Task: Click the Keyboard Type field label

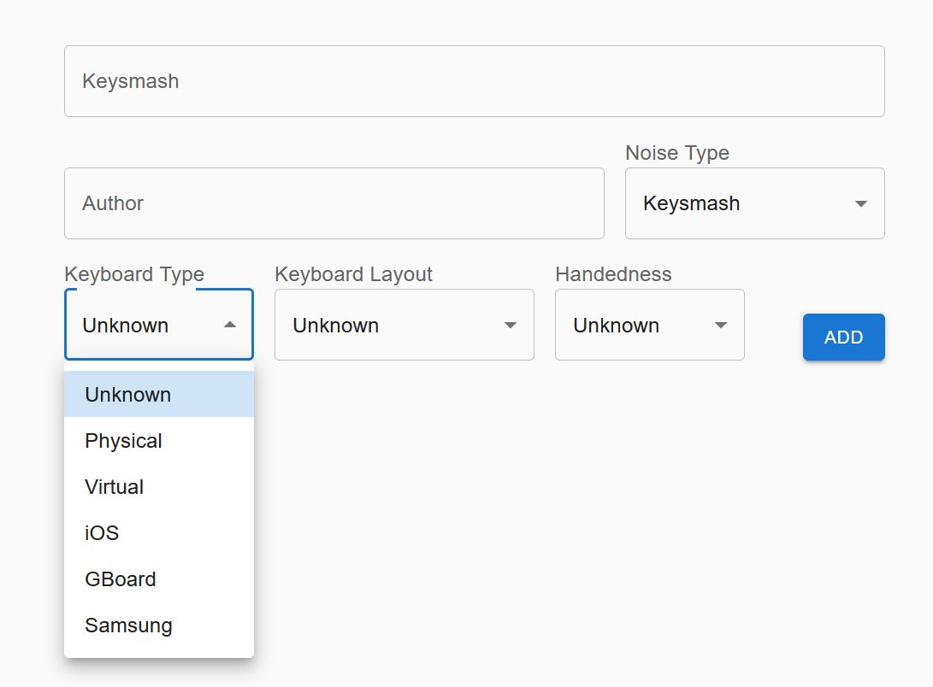Action: point(134,274)
